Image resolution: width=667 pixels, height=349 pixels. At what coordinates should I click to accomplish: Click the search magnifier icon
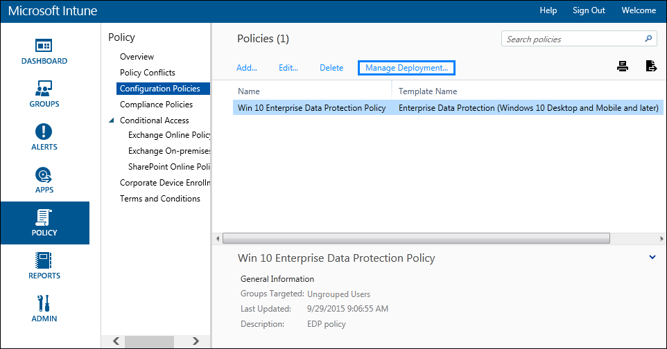click(648, 39)
